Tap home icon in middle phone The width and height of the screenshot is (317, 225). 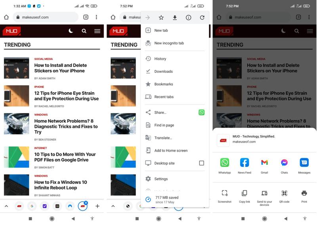[x=113, y=17]
